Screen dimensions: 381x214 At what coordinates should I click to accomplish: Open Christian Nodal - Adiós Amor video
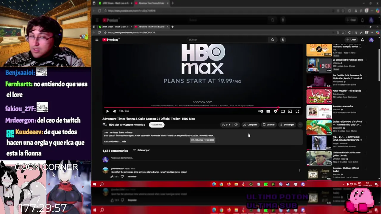pyautogui.click(x=319, y=158)
